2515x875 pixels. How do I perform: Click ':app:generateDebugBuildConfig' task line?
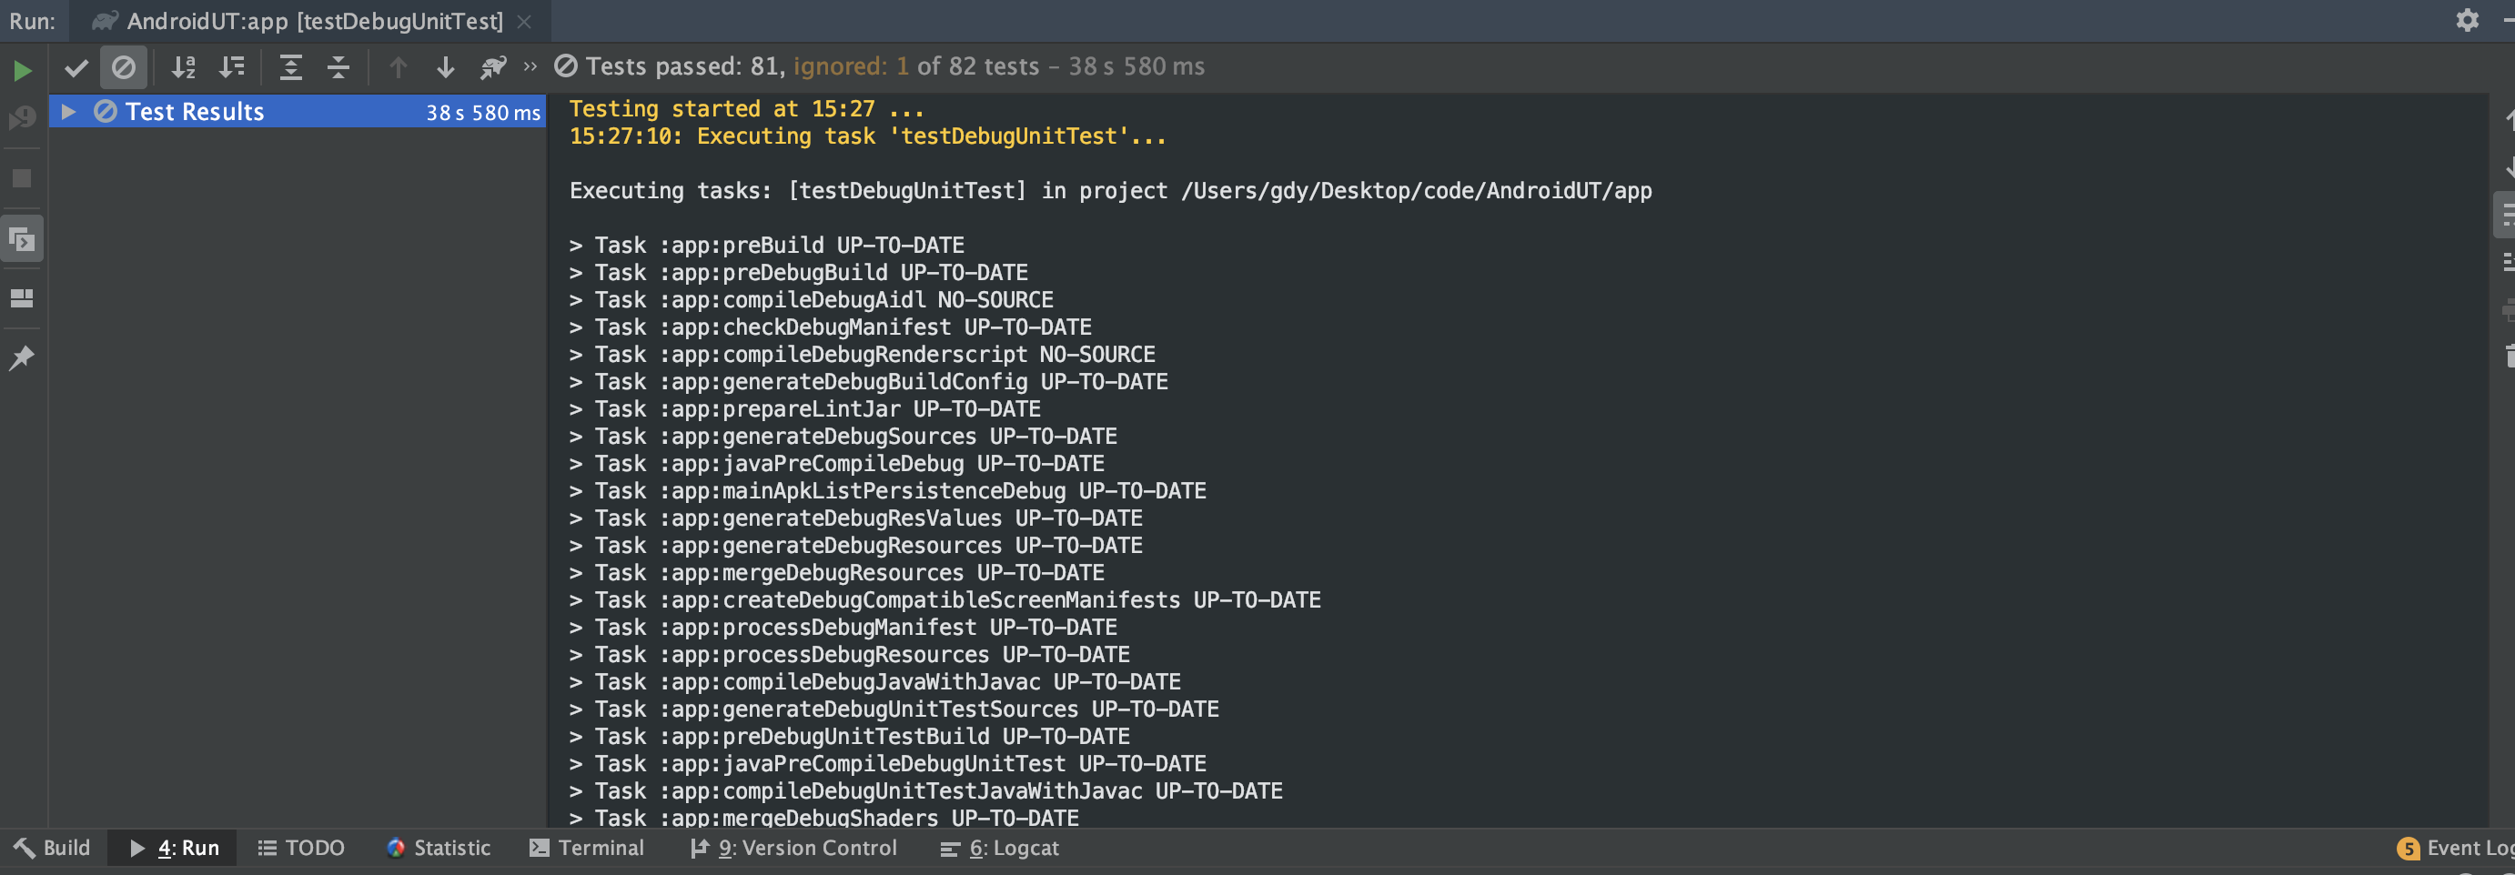click(x=869, y=382)
